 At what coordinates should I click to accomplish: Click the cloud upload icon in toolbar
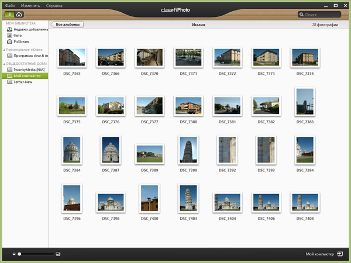pos(19,14)
